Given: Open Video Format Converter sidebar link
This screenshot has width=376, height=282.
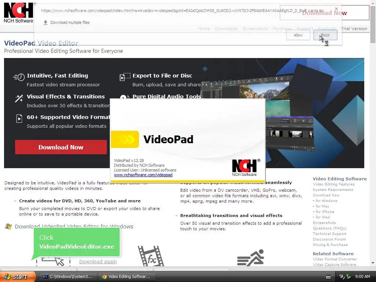Looking at the screenshot, I should coord(335,259).
